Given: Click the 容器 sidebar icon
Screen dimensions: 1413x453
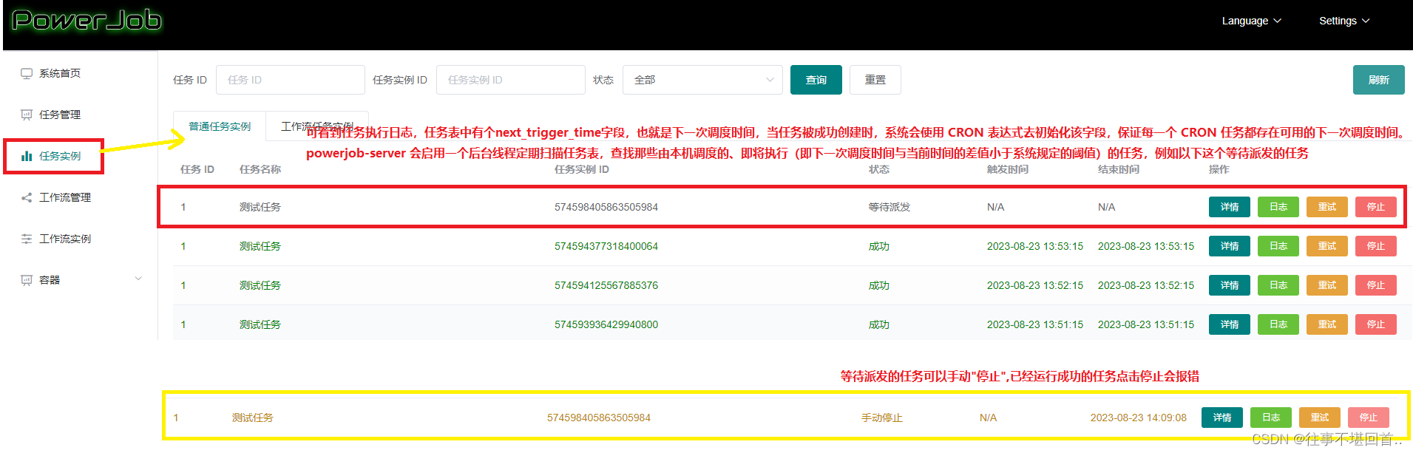Looking at the screenshot, I should coord(27,280).
